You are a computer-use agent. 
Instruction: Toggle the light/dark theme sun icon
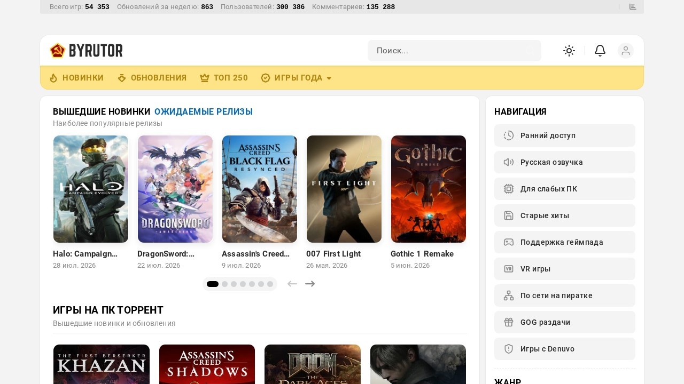[x=569, y=51]
